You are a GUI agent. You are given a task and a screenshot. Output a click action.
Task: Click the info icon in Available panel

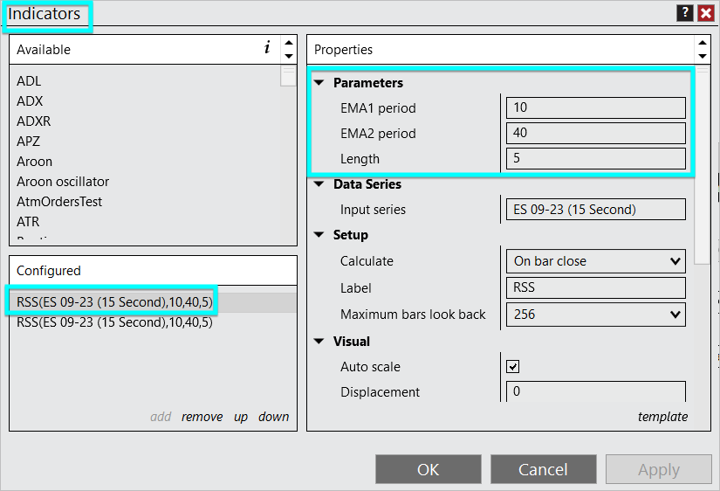tap(267, 49)
